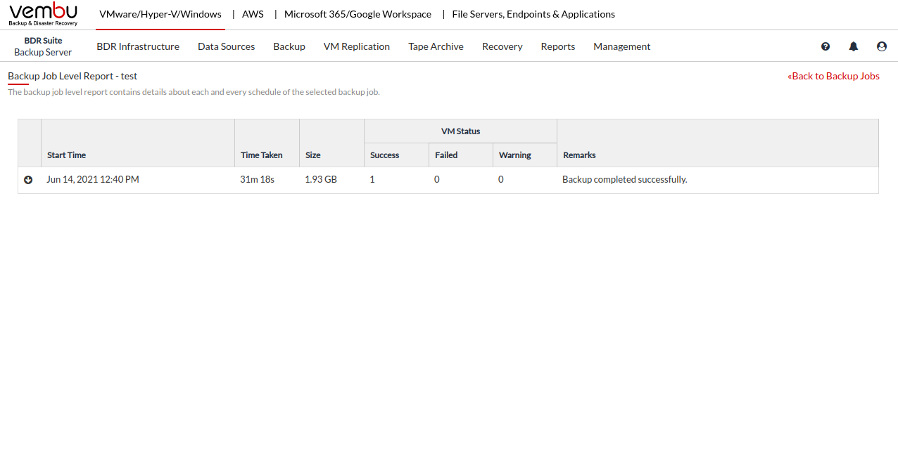This screenshot has height=449, width=898.
Task: Open the Reports menu
Action: coord(558,46)
